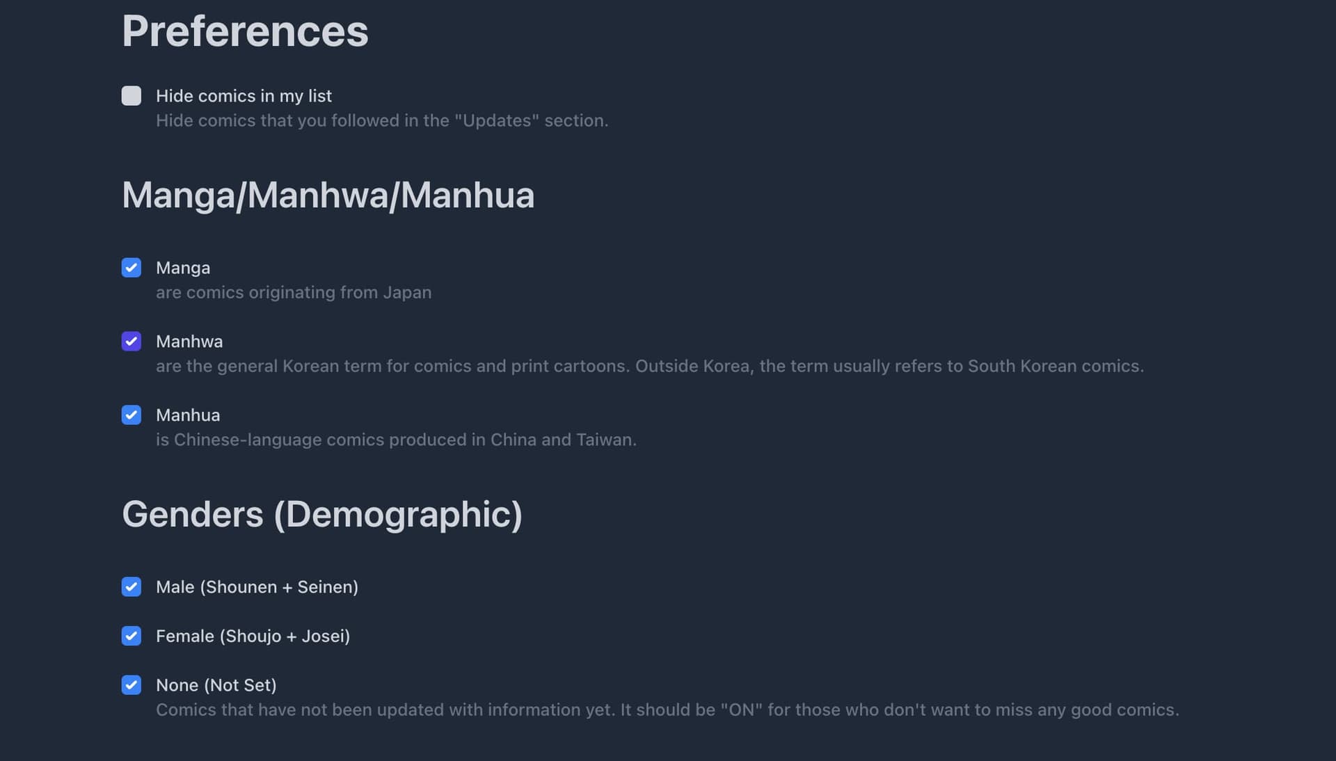Uncheck the Male (Shounen + Seinen) checkbox

(x=131, y=587)
